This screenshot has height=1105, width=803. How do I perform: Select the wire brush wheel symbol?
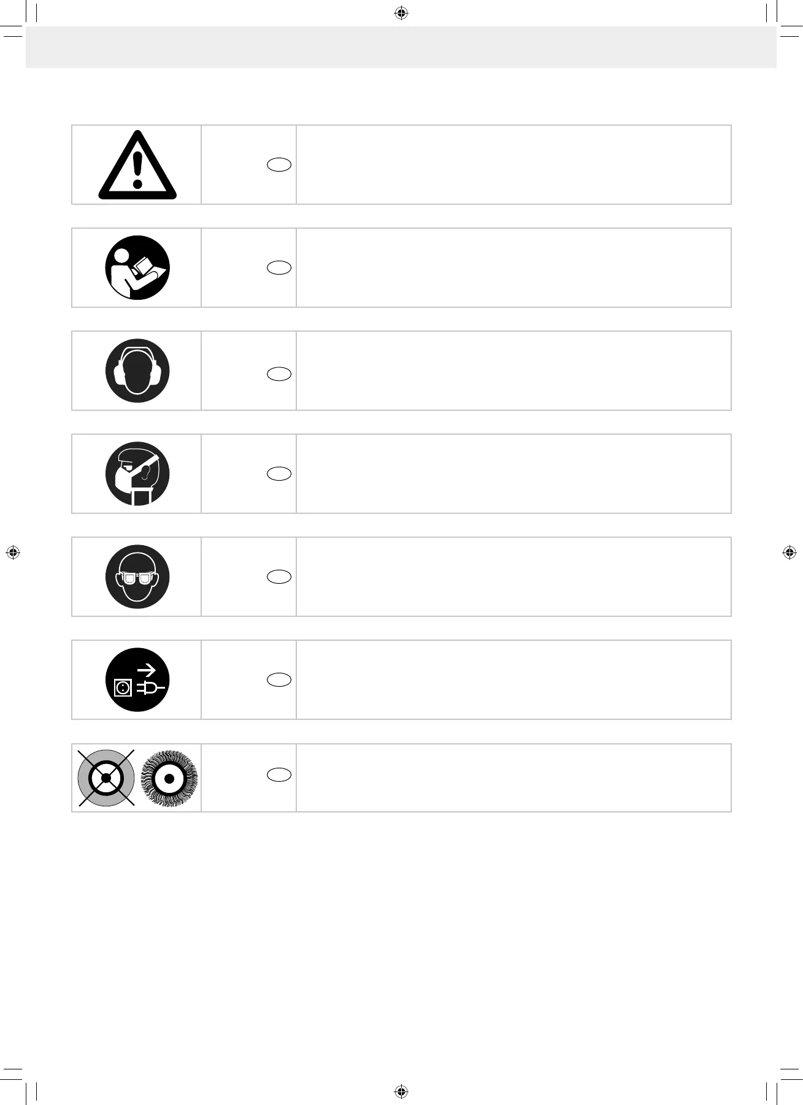[x=169, y=778]
